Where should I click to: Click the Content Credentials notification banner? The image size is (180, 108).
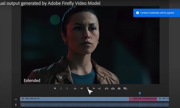(x=156, y=13)
